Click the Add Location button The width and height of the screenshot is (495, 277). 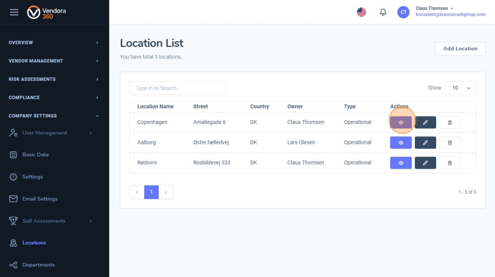pyautogui.click(x=460, y=49)
